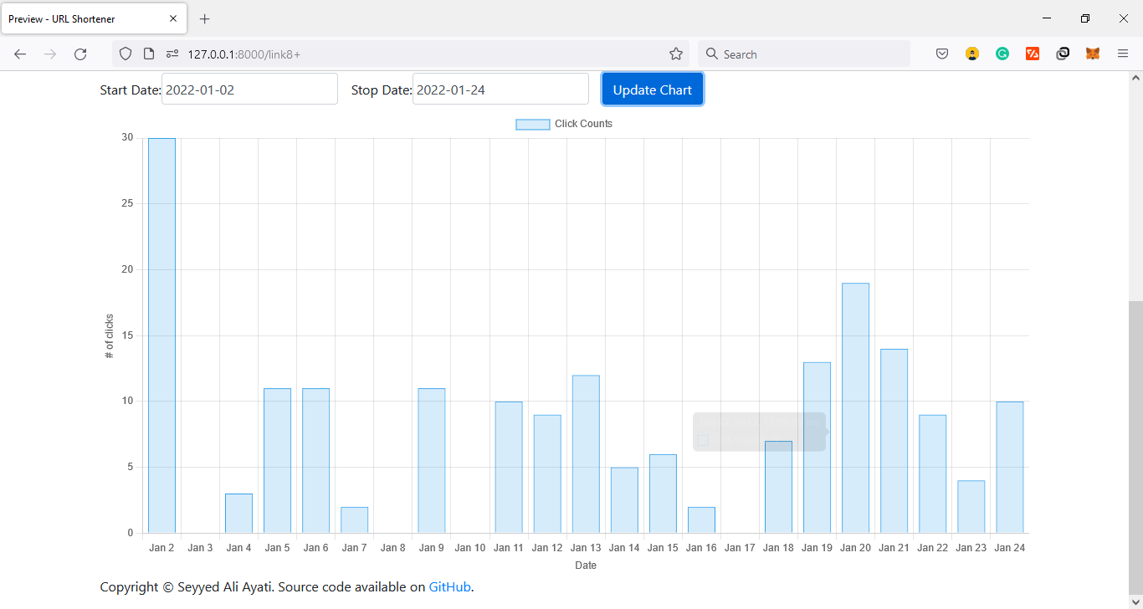Open the tracking protection shield icon

point(126,54)
